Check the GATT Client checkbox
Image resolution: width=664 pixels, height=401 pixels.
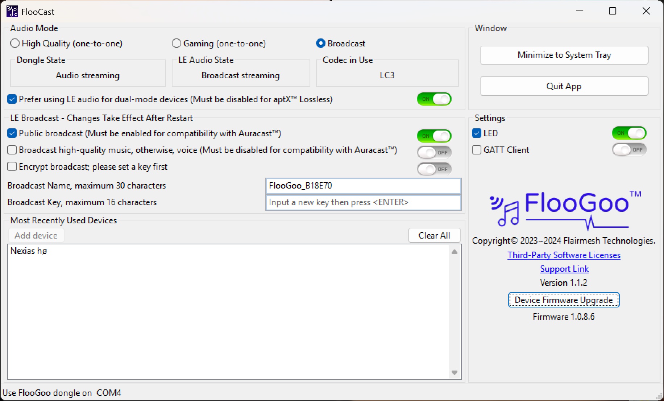click(x=477, y=150)
